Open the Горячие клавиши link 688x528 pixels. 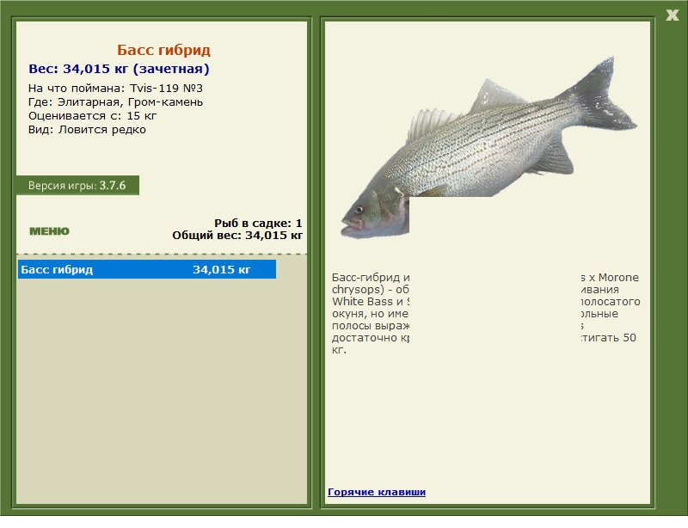[x=377, y=492]
